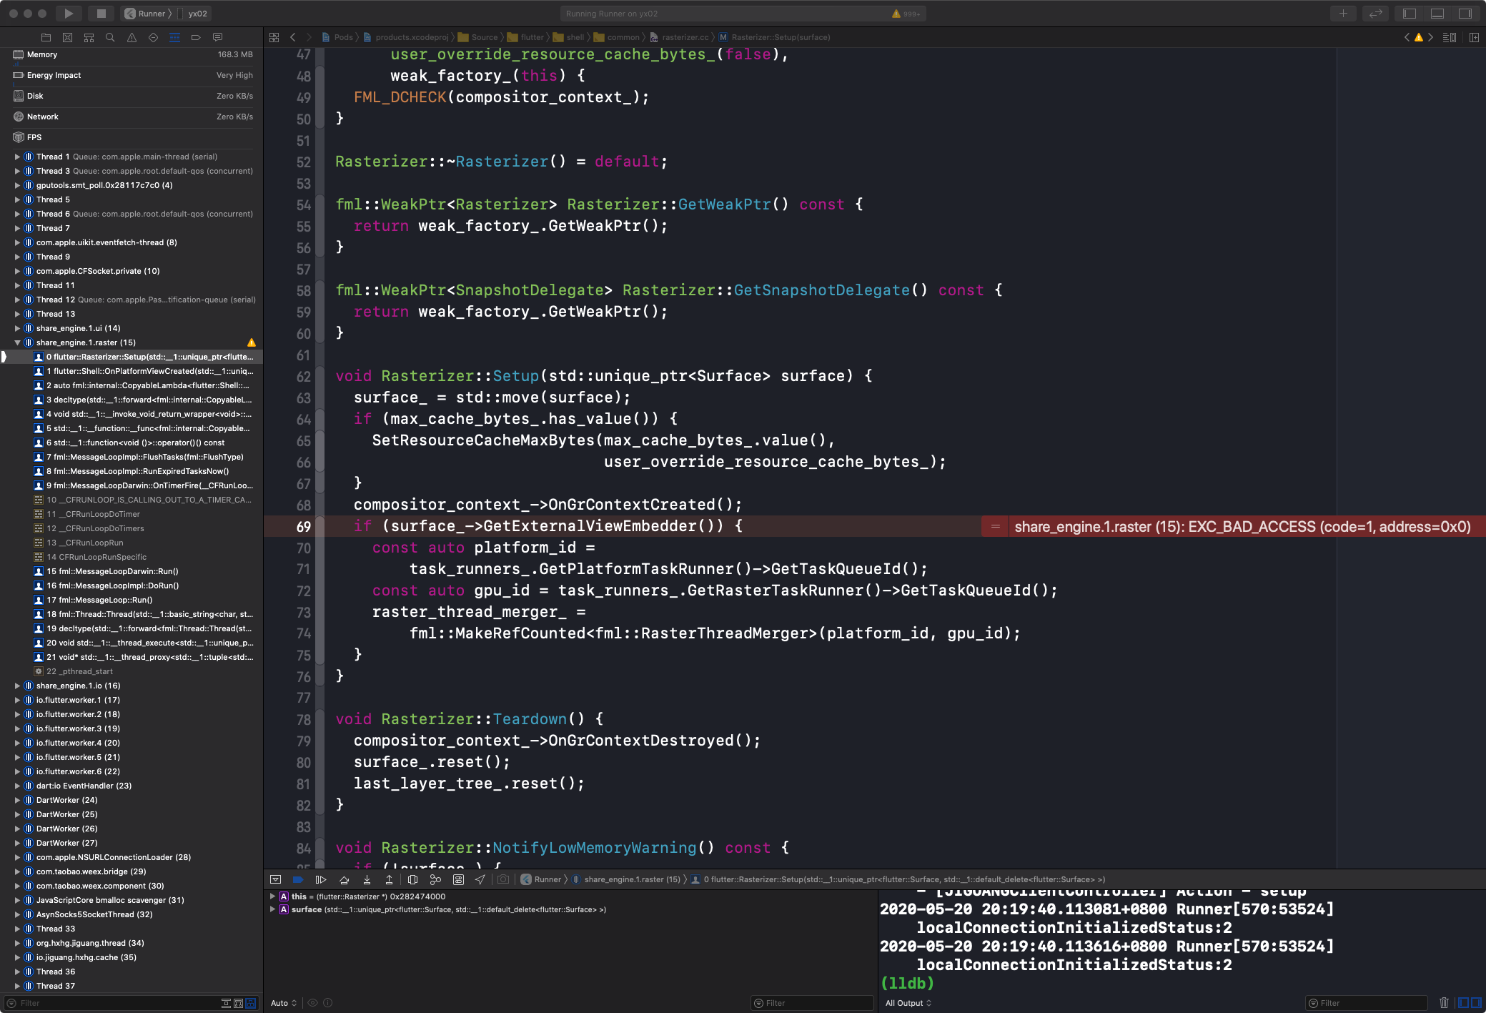Open the Breakpoint navigator icon
The height and width of the screenshot is (1013, 1486).
196,37
